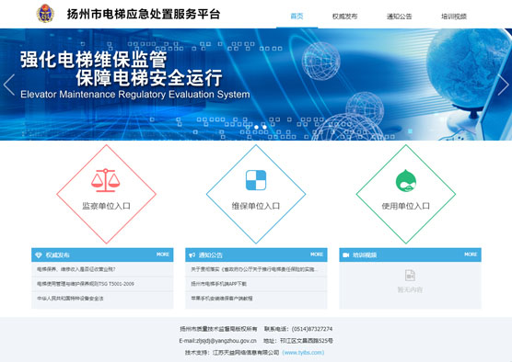Show the previous banner slide

tap(9, 85)
